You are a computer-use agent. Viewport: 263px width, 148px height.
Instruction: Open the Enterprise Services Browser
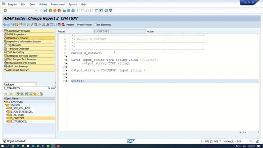point(29,56)
